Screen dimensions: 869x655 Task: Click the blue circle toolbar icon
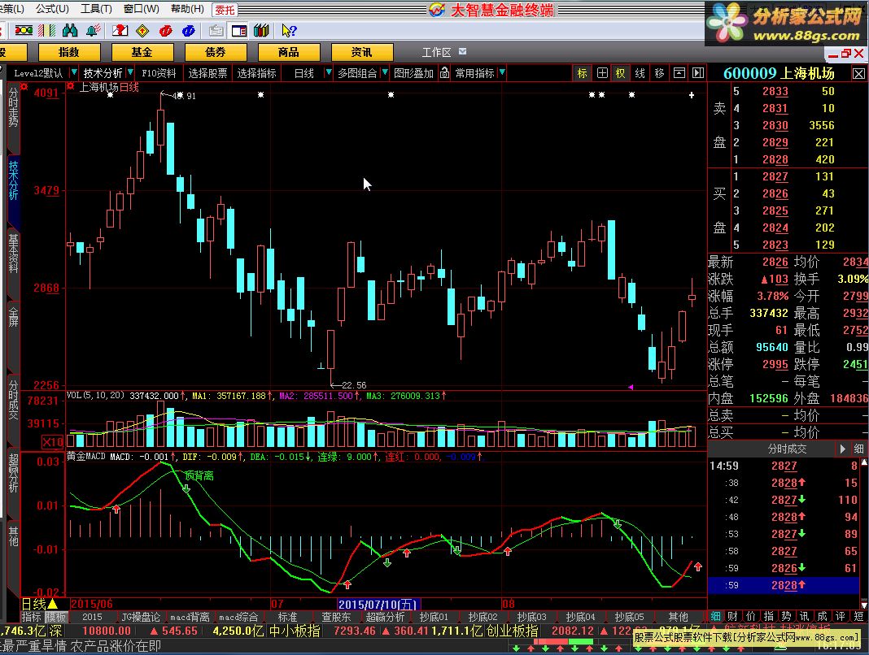click(x=189, y=30)
